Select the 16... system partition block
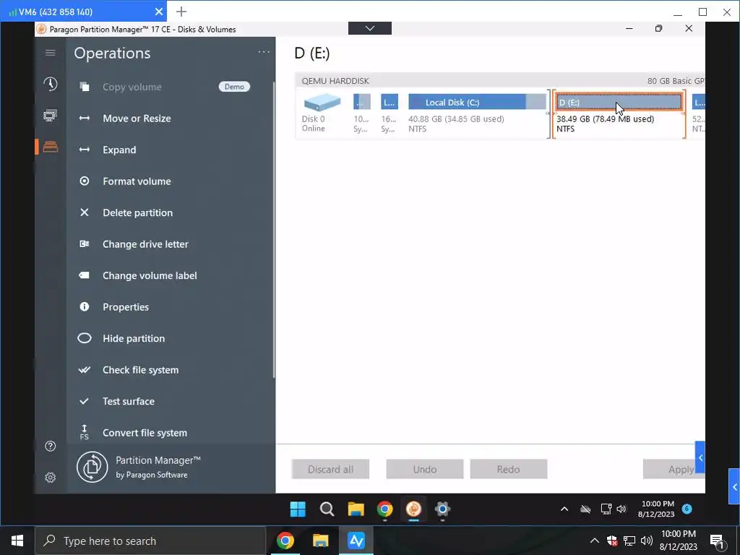Image resolution: width=740 pixels, height=555 pixels. (390, 102)
